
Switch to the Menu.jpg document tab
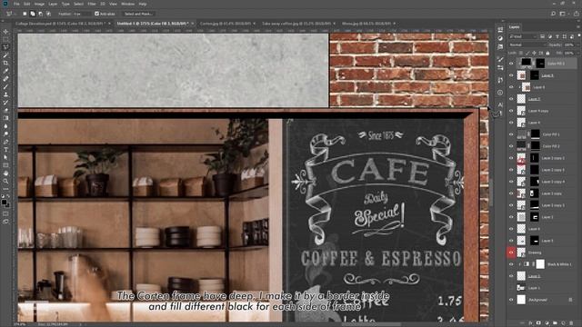(x=366, y=24)
